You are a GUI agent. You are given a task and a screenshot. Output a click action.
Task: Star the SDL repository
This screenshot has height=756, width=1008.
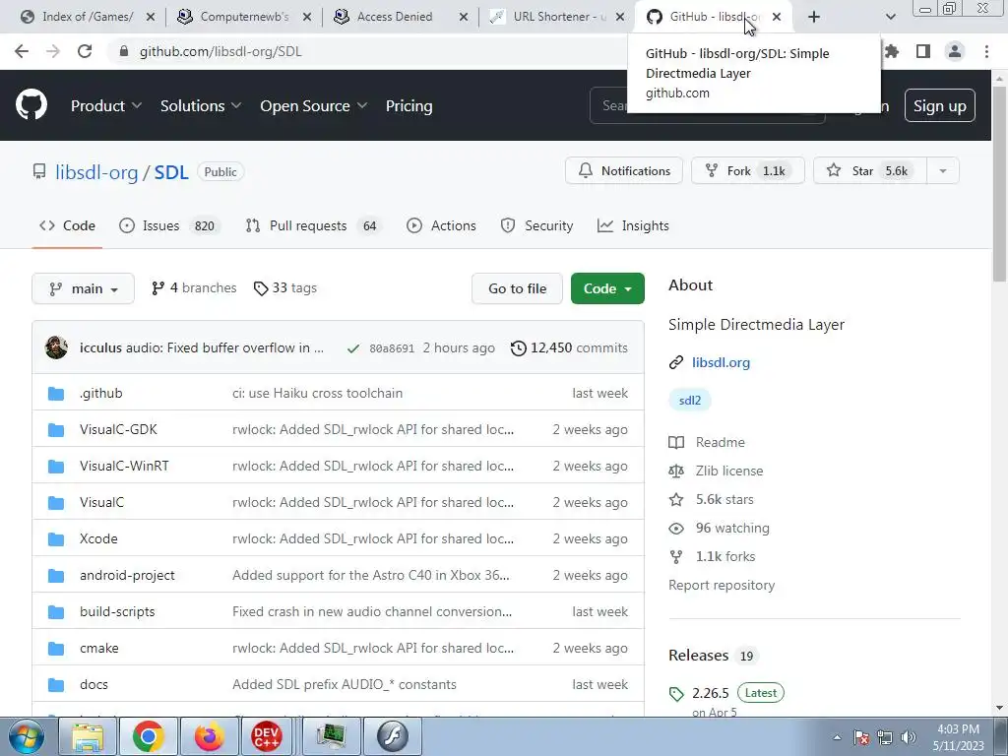coord(870,171)
